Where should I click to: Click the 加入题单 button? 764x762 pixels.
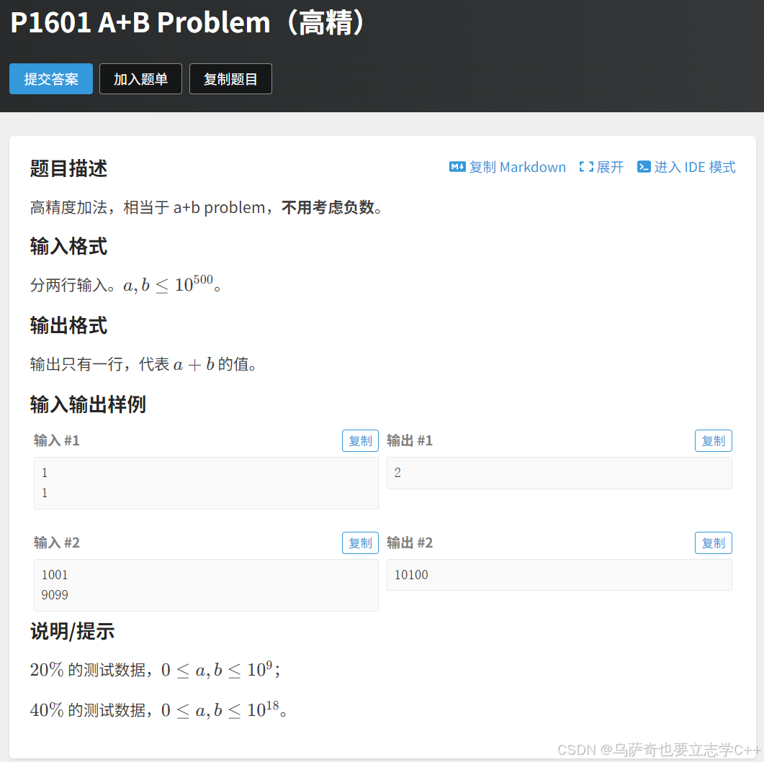[140, 78]
